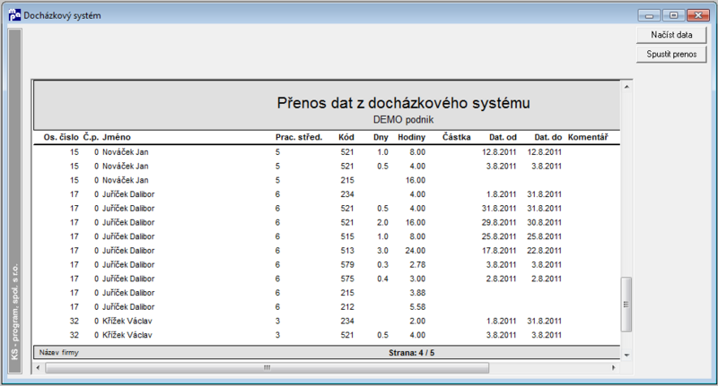Click code 579 in Juřiček Dalibor row
The width and height of the screenshot is (718, 386).
(x=347, y=265)
